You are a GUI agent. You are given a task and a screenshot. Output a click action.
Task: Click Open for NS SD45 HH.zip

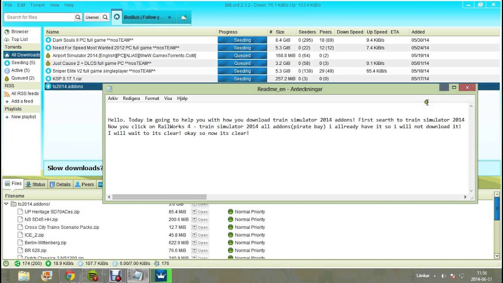(x=200, y=219)
